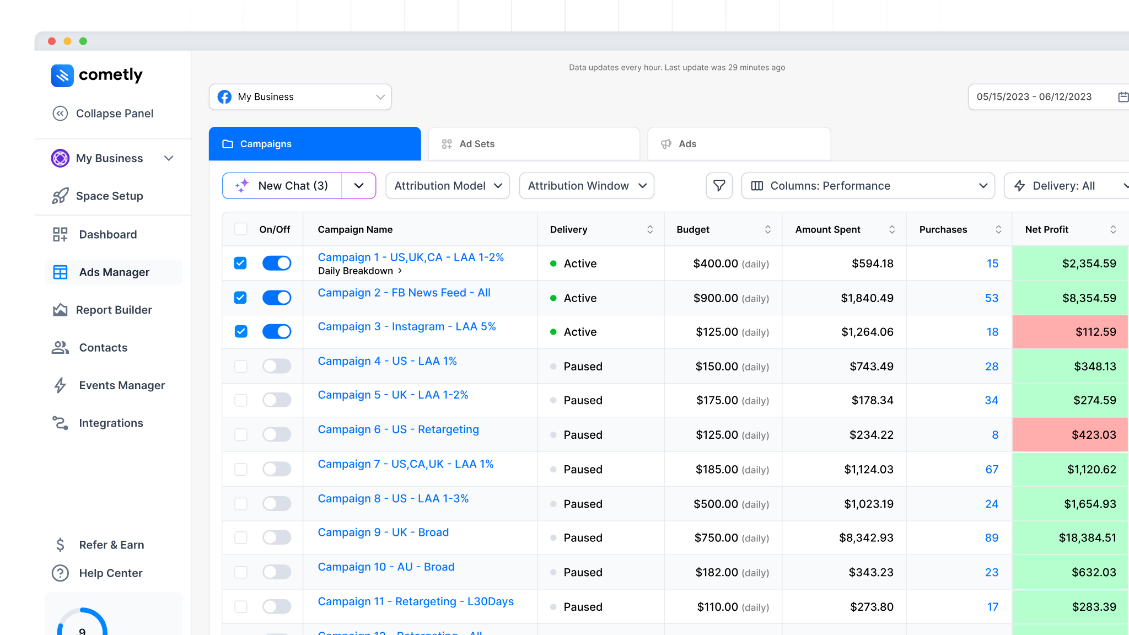Open Refer & Earn dollar icon
This screenshot has width=1129, height=635.
tap(60, 545)
